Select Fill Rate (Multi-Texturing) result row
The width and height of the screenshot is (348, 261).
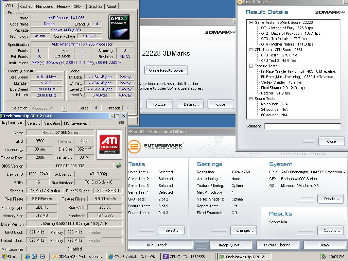[297, 77]
